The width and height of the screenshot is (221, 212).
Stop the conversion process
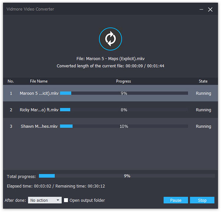coord(202,200)
